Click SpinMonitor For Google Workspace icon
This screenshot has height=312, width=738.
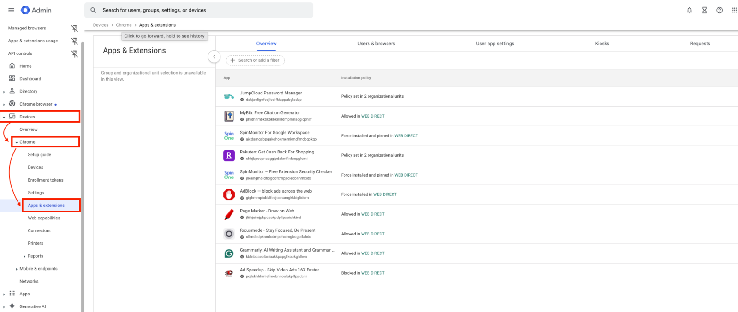pos(229,136)
